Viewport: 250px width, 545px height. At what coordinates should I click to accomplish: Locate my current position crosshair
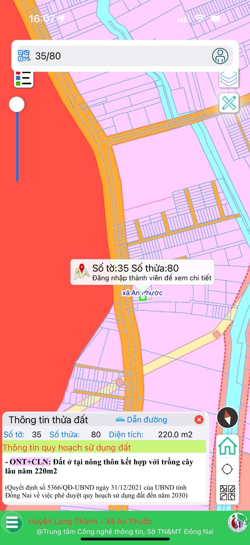click(227, 469)
